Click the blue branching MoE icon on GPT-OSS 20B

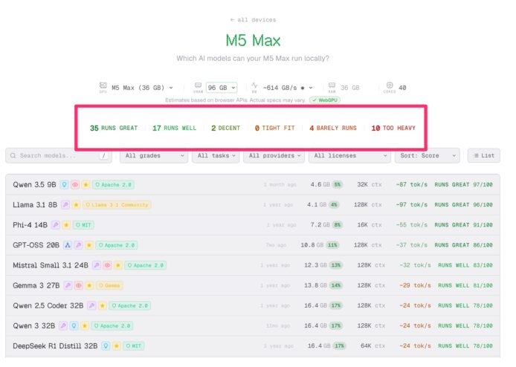[x=68, y=245]
